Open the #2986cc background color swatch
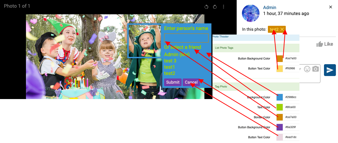This screenshot has width=338, height=143. 279,97
